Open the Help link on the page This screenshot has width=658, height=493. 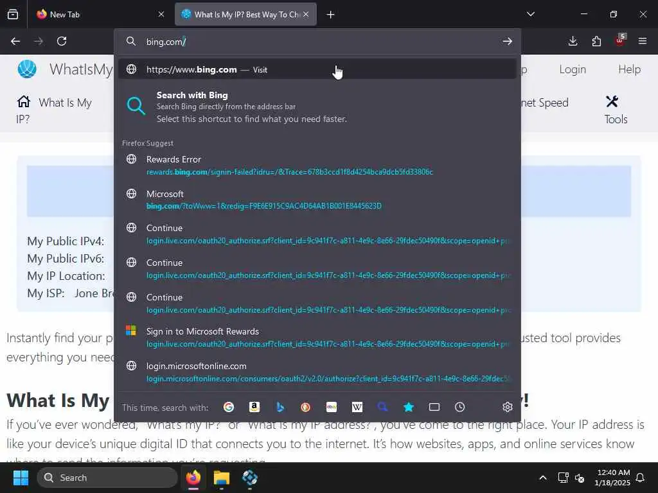pos(630,69)
